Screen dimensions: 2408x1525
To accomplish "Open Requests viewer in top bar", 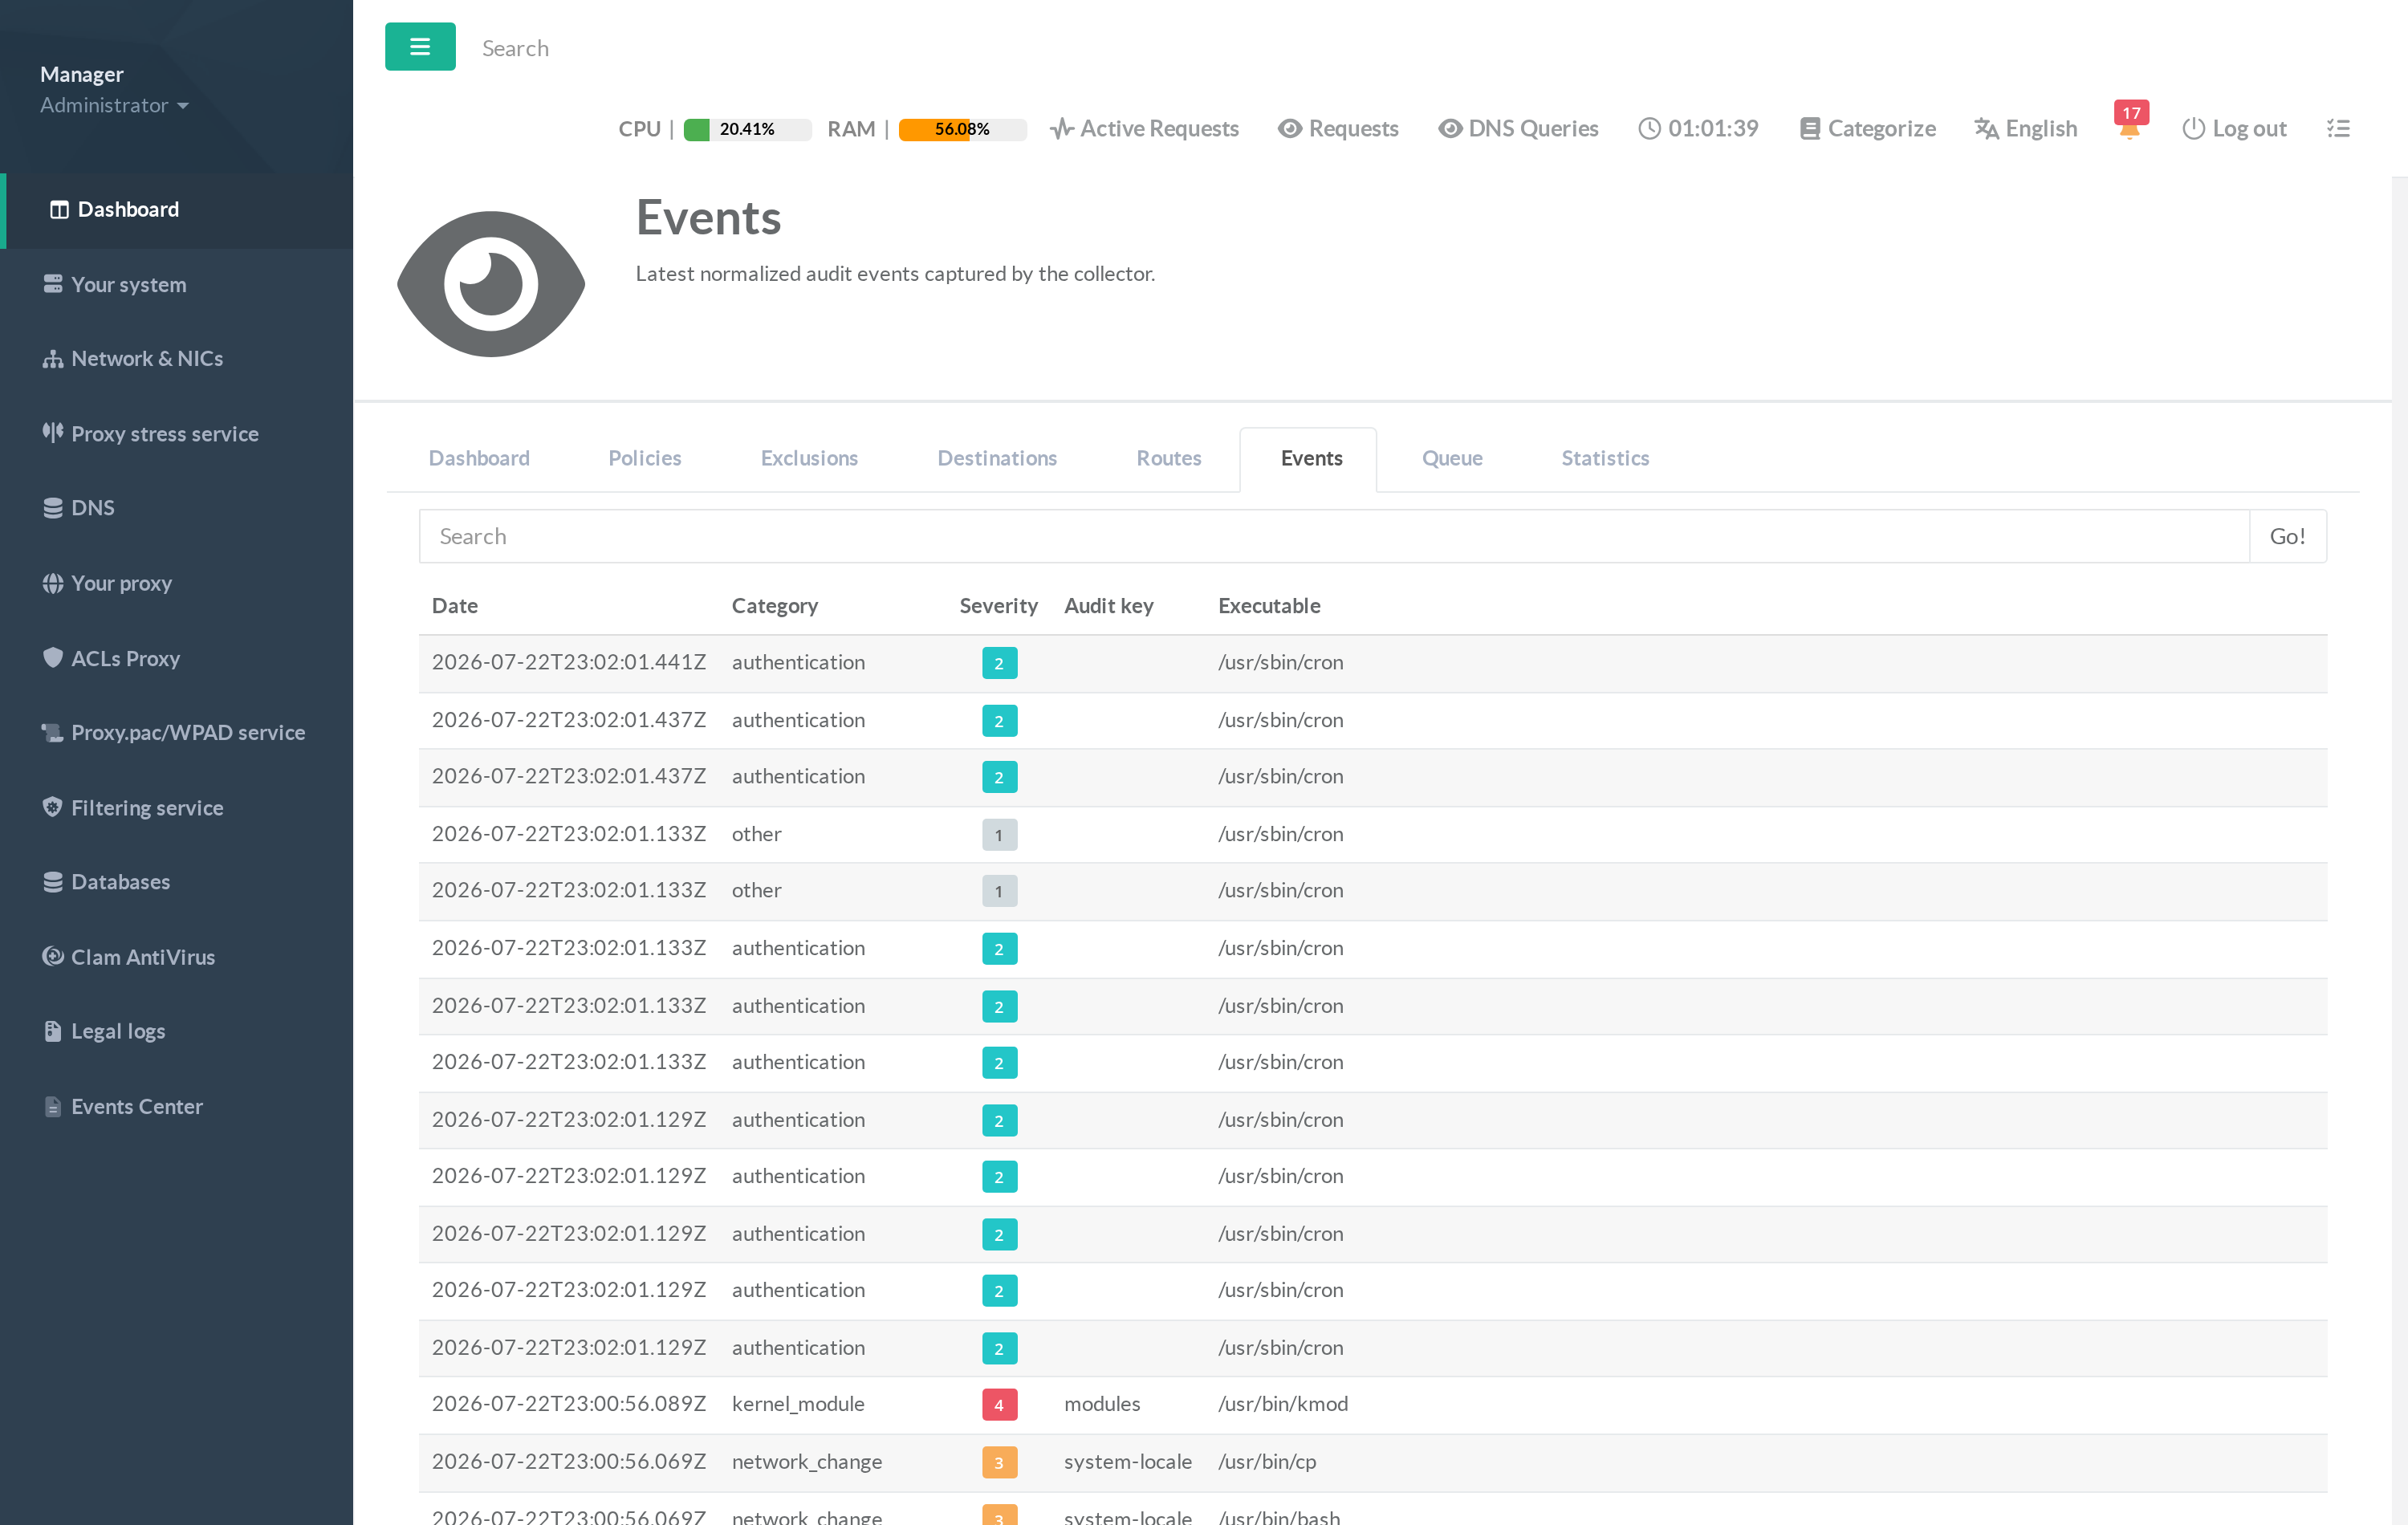I will (x=1338, y=129).
